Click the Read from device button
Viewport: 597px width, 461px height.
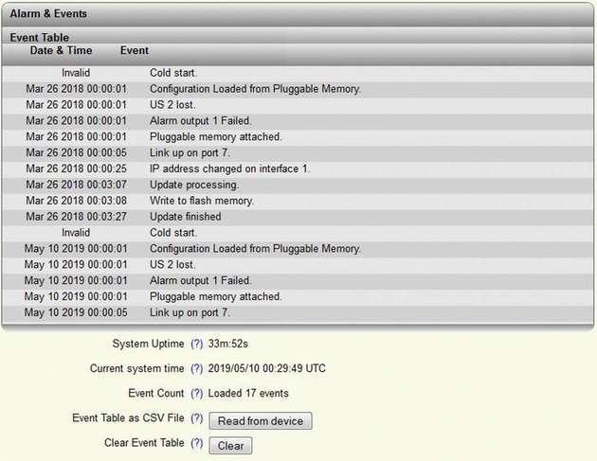[261, 420]
